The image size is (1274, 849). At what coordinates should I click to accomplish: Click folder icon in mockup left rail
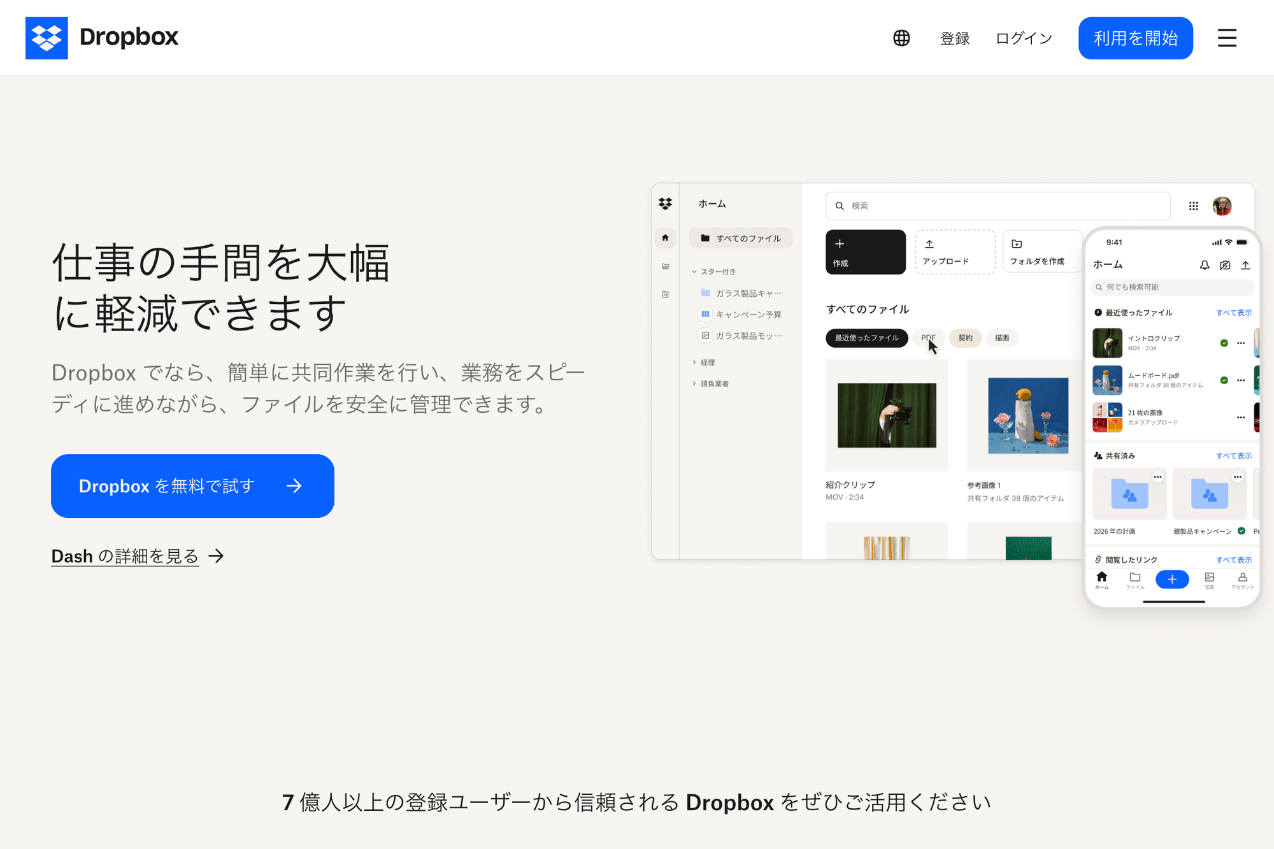click(665, 266)
